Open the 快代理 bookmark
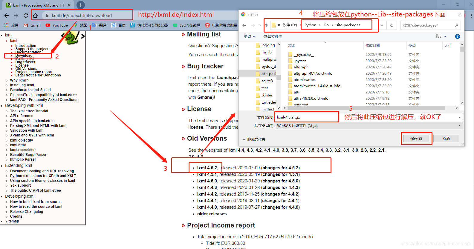The width and height of the screenshot is (474, 249). point(149,25)
